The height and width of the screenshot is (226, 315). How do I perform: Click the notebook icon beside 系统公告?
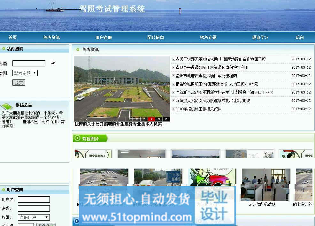point(7,106)
